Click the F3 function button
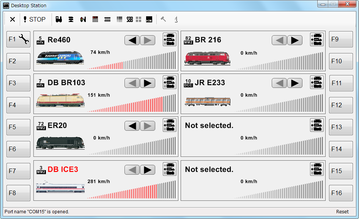Viewport: 359px width, 219px height. point(18,83)
